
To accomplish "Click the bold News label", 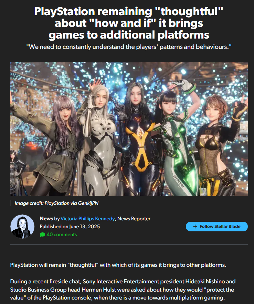I will 46,219.
